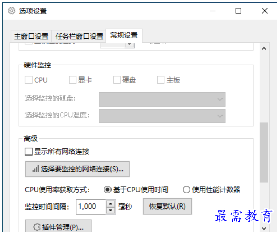Image resolution: width=277 pixels, height=232 pixels.
Task: Click the vertical scrollbar thumb
Action: 264,152
